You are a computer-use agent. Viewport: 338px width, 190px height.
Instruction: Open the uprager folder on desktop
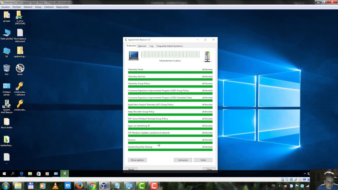(7, 17)
